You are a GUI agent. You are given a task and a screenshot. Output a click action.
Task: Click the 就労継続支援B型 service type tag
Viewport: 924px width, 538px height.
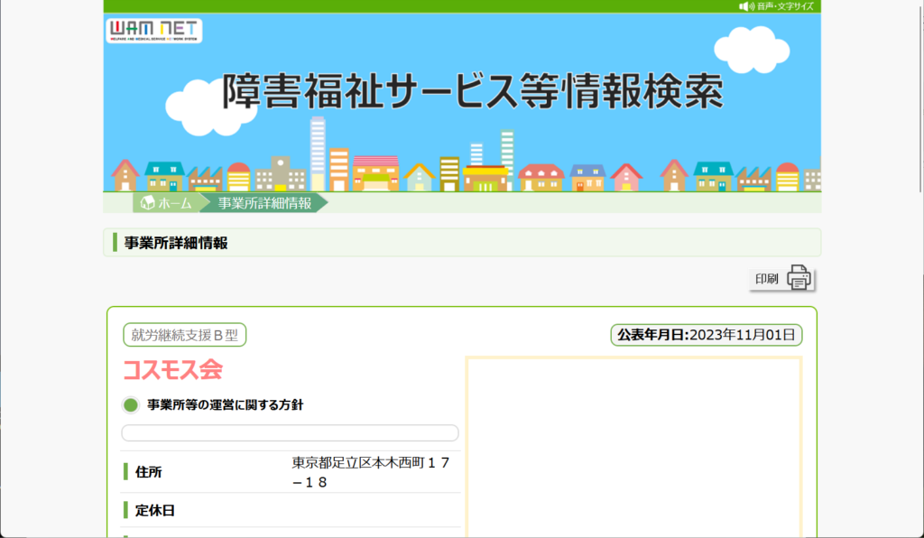point(185,335)
